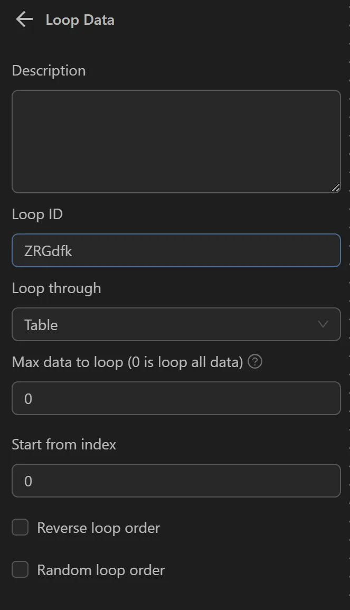Change the Loop through value from Table

(176, 324)
